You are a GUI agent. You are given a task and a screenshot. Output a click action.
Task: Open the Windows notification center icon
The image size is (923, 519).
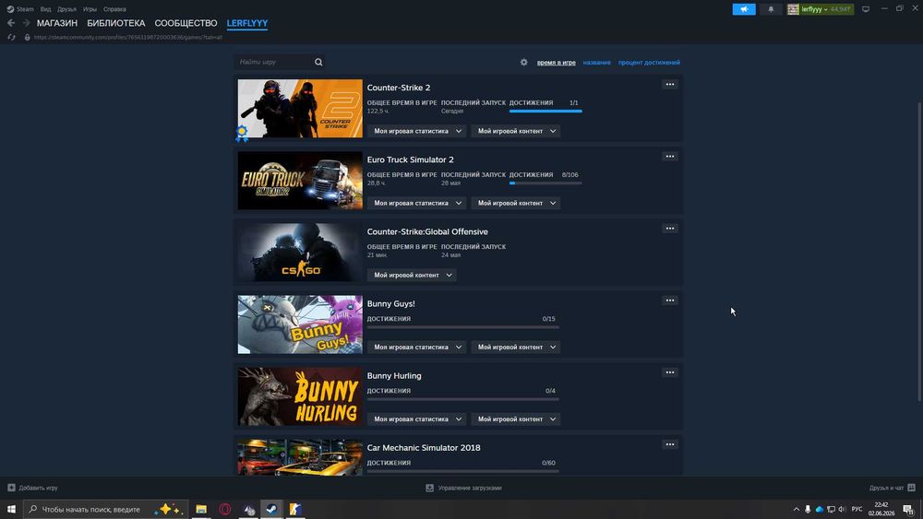(909, 509)
